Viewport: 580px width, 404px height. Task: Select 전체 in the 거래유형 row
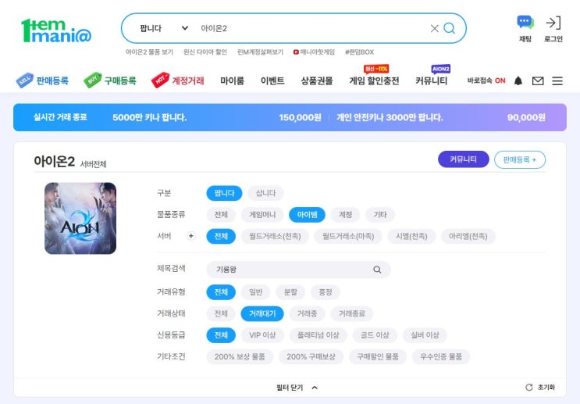pyautogui.click(x=221, y=291)
